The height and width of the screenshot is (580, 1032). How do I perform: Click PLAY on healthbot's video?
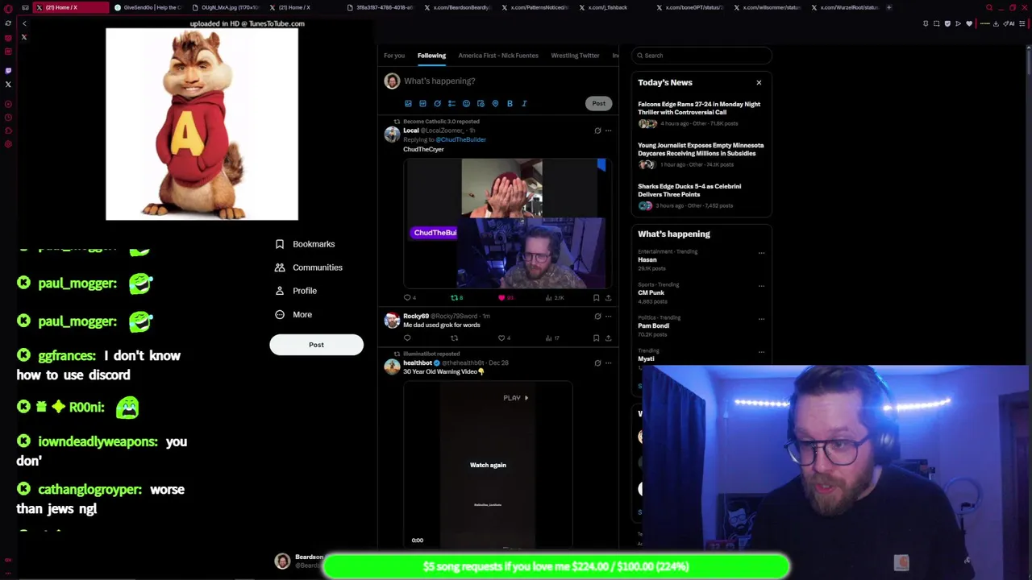tap(515, 398)
